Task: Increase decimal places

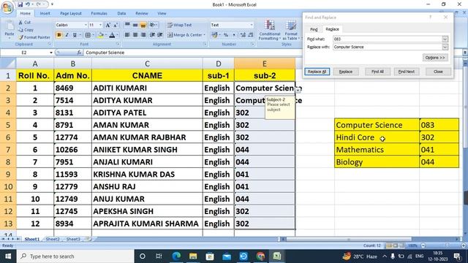Action: pyautogui.click(x=243, y=35)
